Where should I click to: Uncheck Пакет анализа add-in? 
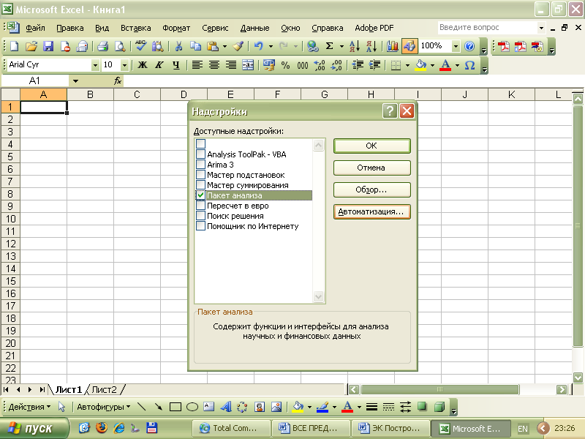pyautogui.click(x=200, y=195)
